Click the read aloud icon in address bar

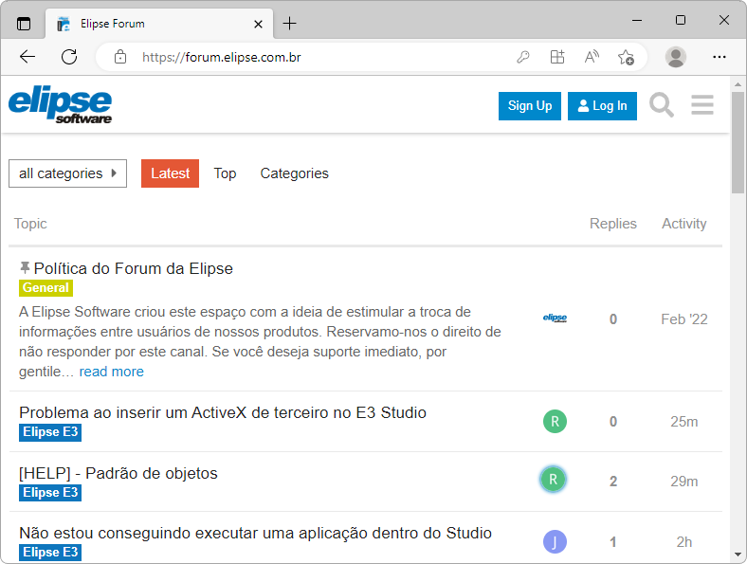click(x=592, y=57)
